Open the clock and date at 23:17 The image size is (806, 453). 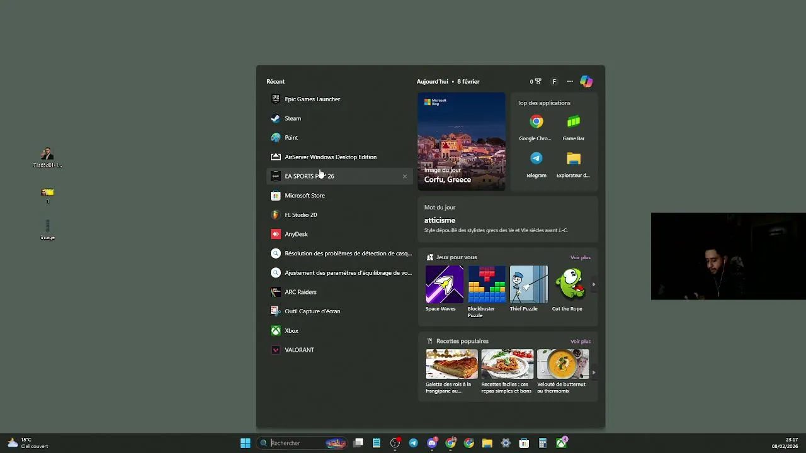(x=785, y=443)
